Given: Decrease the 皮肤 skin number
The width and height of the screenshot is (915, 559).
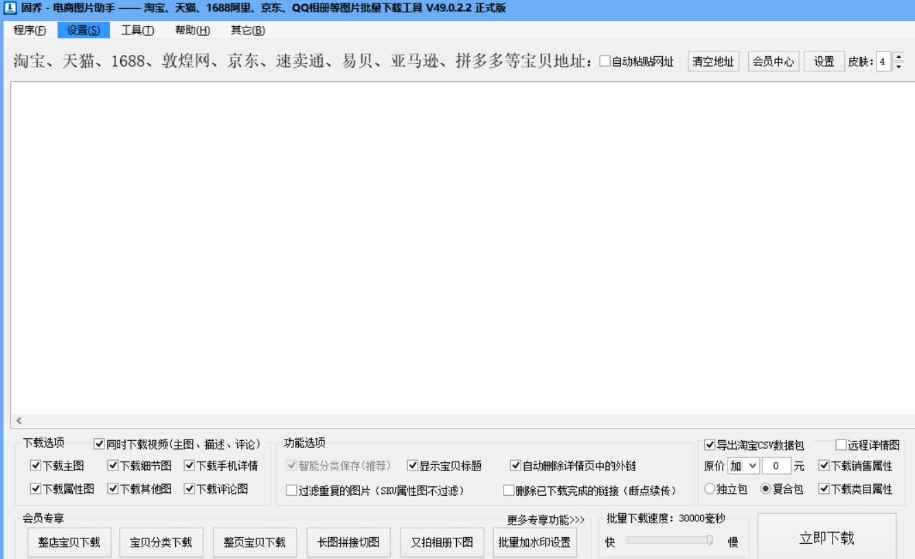Looking at the screenshot, I should [x=898, y=66].
